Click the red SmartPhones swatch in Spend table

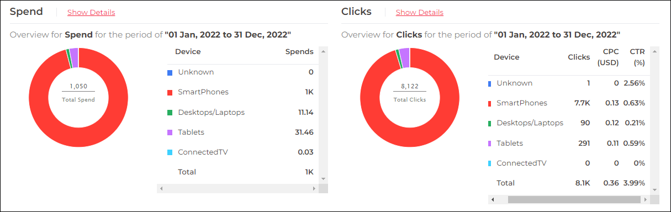coord(170,92)
